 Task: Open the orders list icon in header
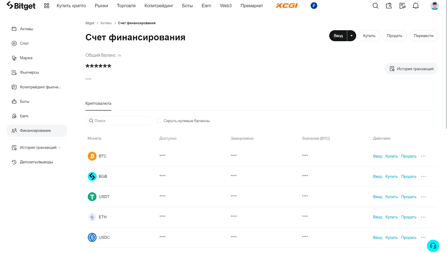pyautogui.click(x=402, y=6)
